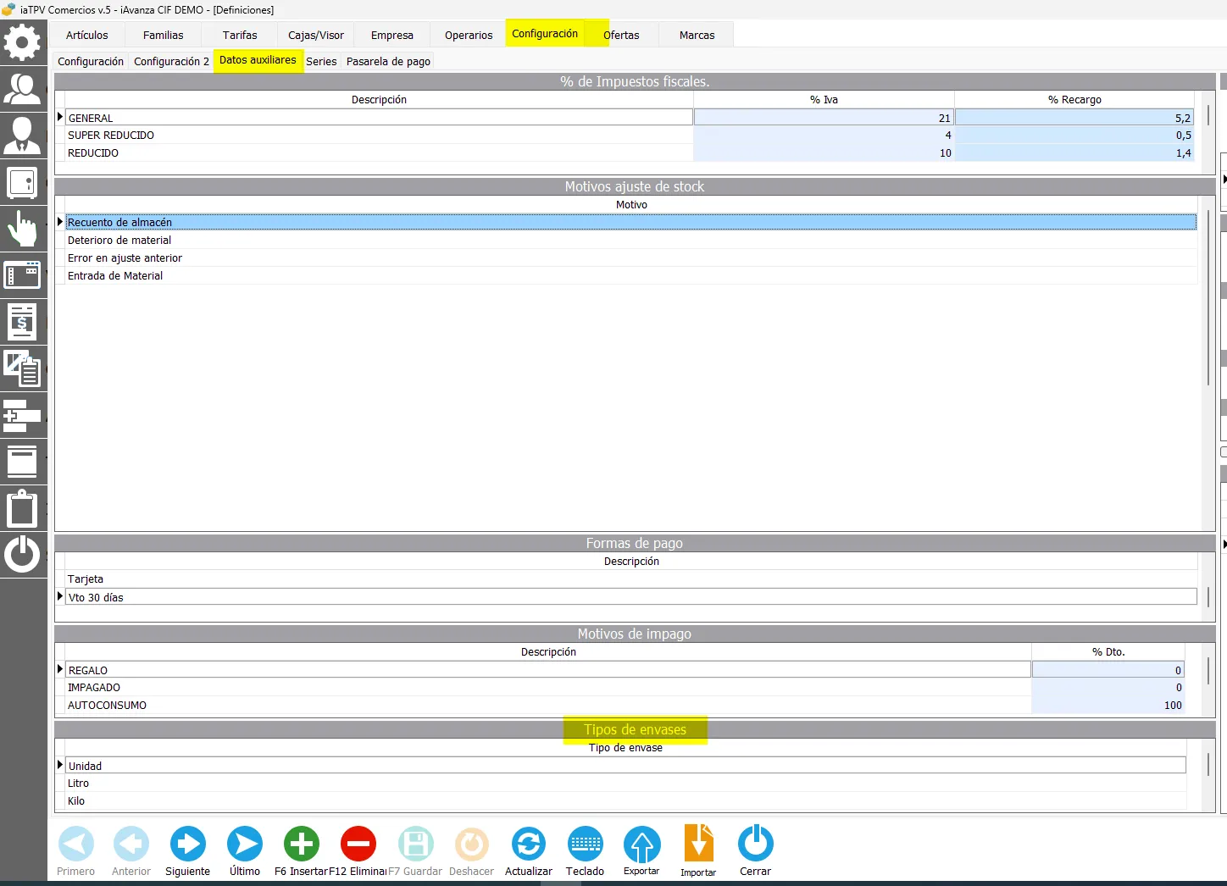Open the Empresa tab
This screenshot has width=1227, height=886.
tap(392, 35)
